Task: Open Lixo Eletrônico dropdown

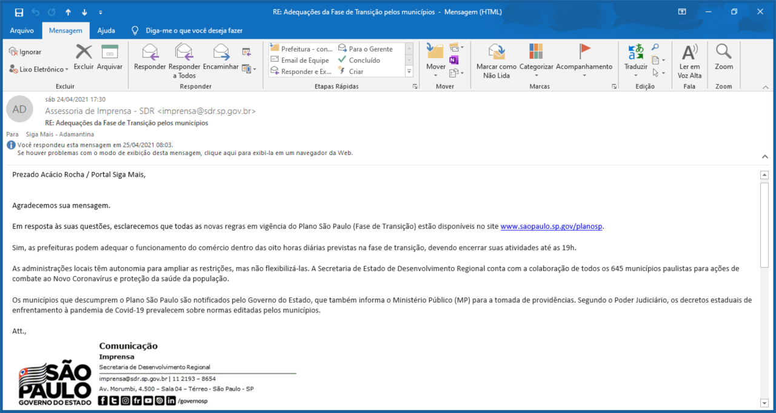Action: tap(39, 69)
